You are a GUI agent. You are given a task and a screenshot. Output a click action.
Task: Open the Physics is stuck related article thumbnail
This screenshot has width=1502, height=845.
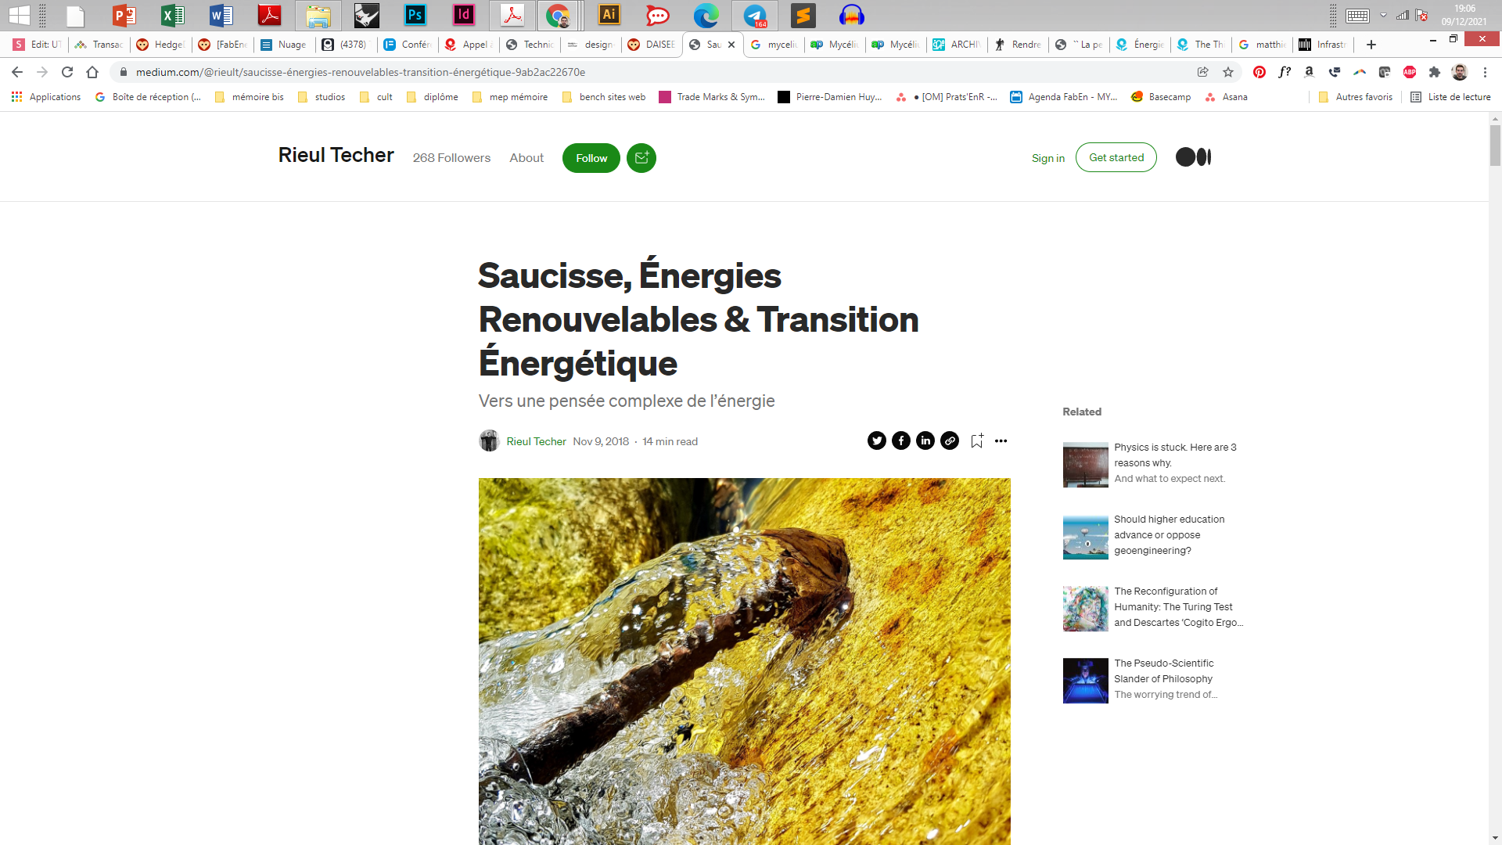[x=1085, y=465]
